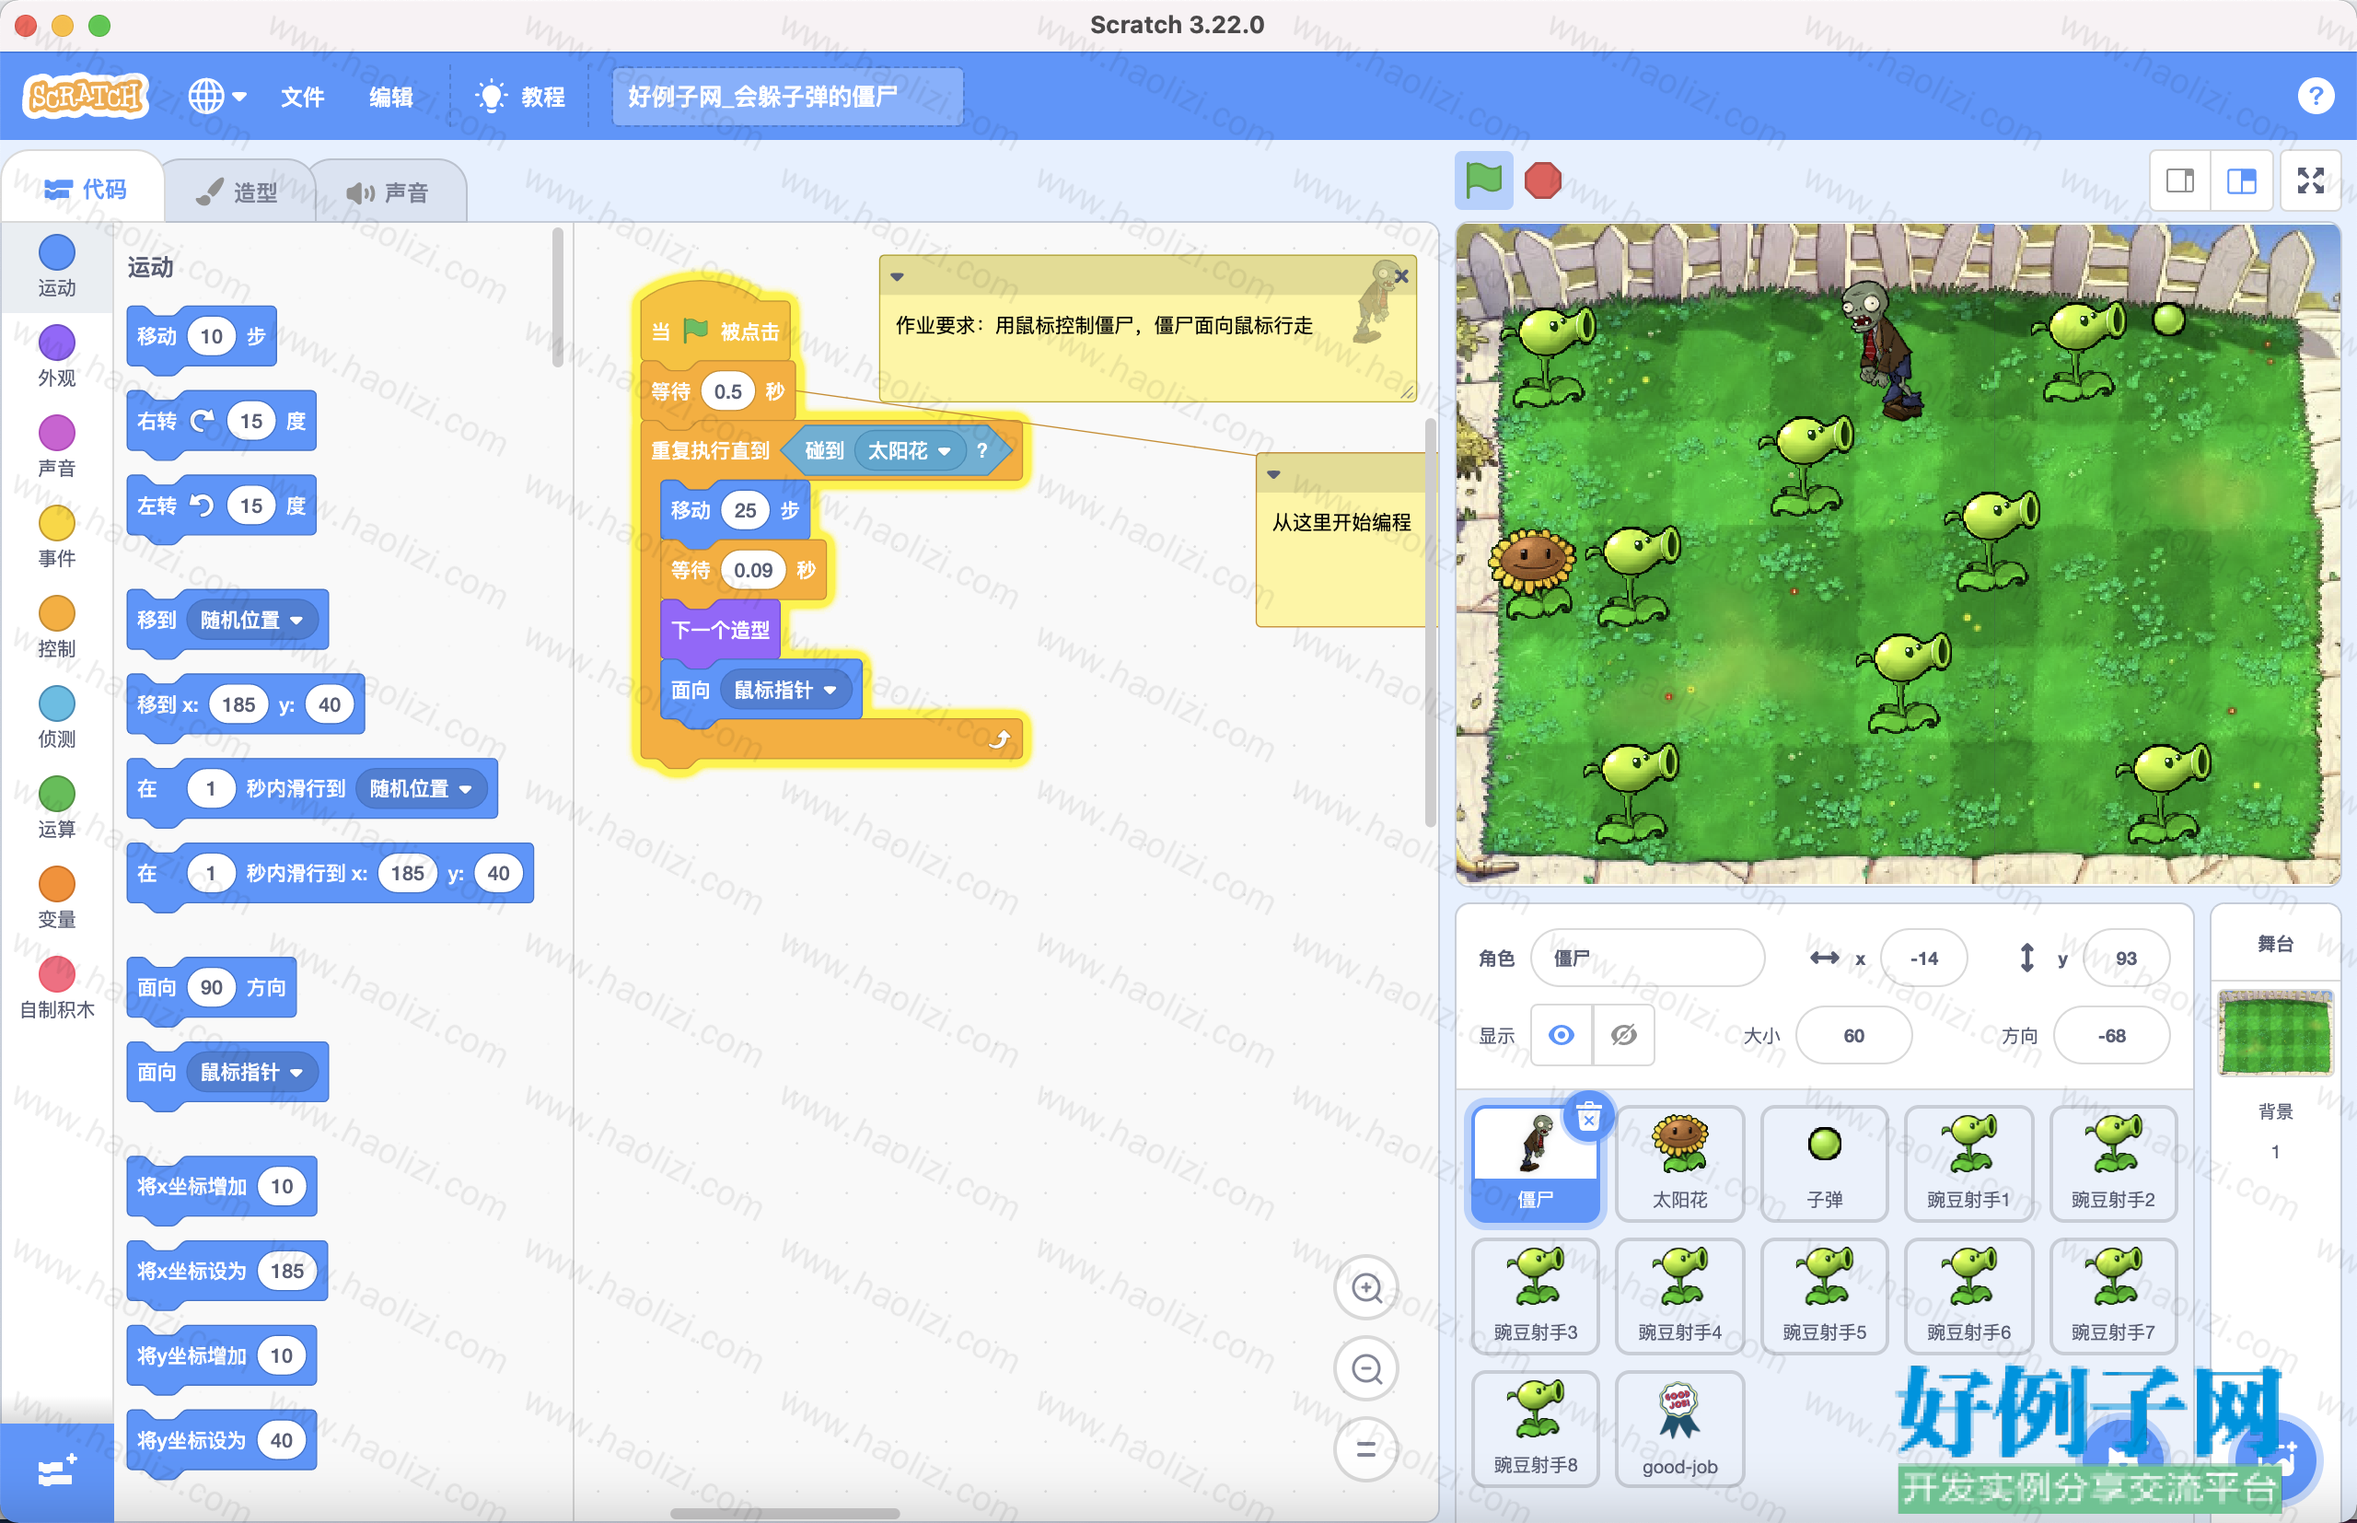Edit the sprite name field 僵尸
Viewport: 2357px width, 1523px height.
pyautogui.click(x=1647, y=958)
